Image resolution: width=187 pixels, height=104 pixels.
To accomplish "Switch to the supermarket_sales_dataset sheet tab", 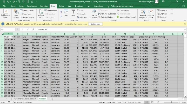I will pos(25,99).
